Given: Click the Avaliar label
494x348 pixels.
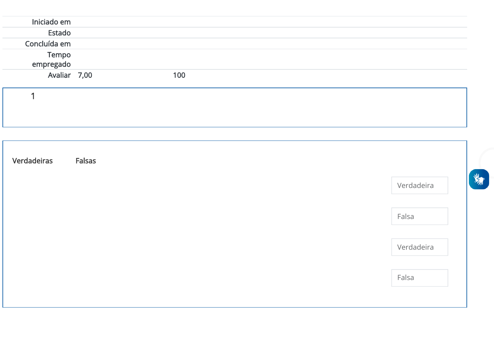Looking at the screenshot, I should point(59,75).
